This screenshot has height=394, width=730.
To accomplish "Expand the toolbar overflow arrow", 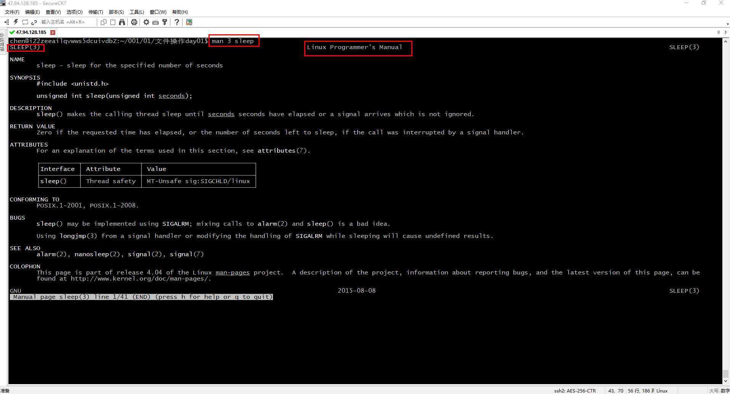I will click(727, 24).
